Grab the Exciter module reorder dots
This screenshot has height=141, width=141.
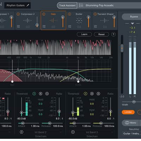click(x=79, y=27)
